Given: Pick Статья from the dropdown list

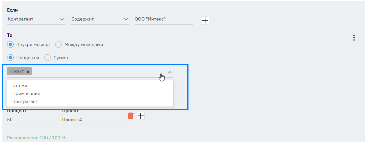Looking at the screenshot, I should (x=20, y=85).
